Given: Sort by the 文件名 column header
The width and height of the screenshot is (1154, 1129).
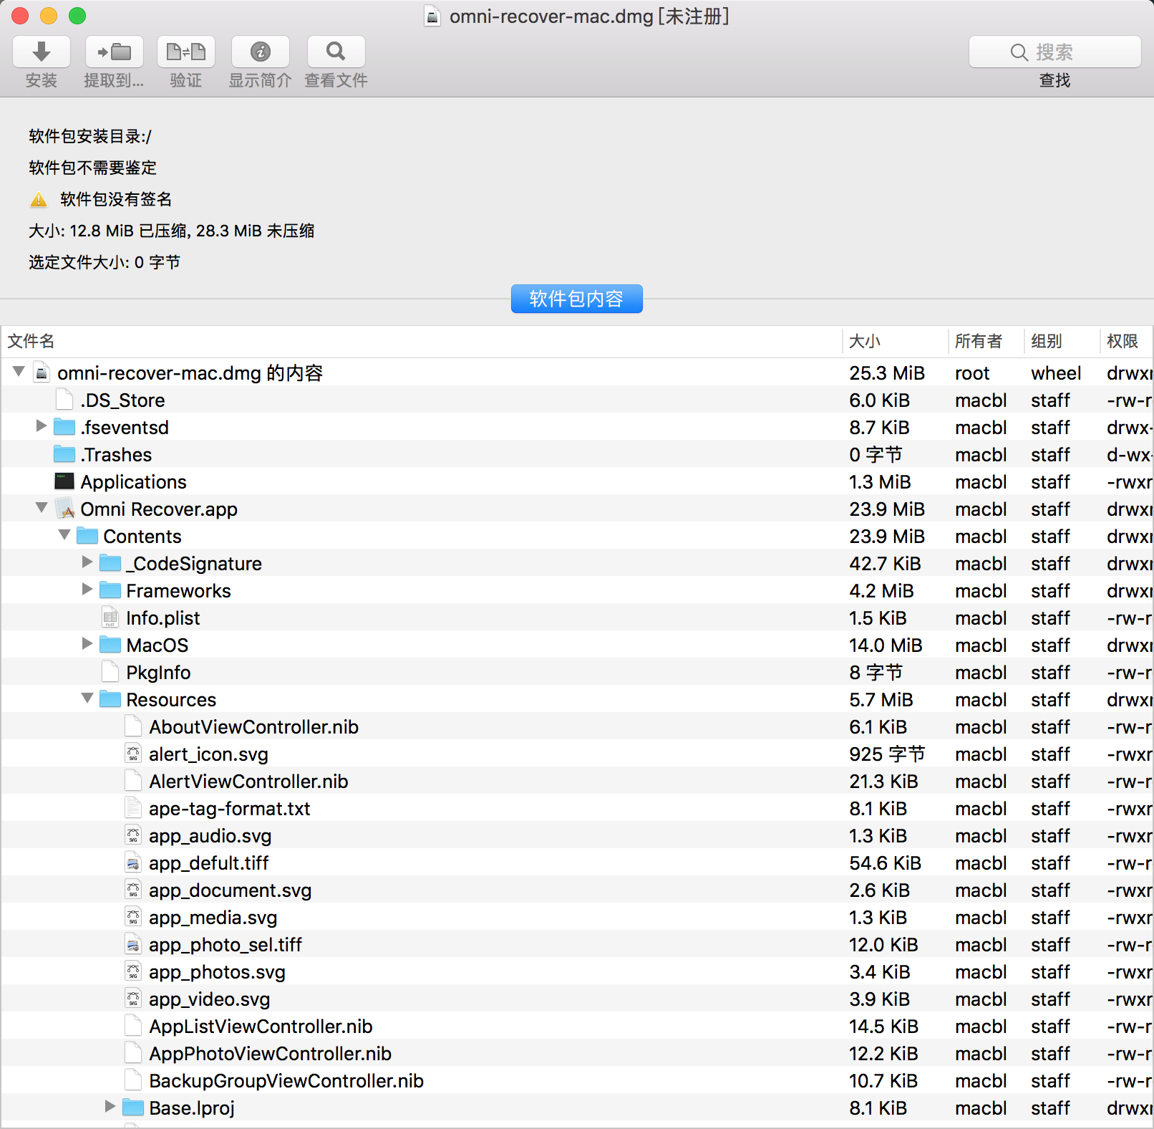Looking at the screenshot, I should (x=422, y=341).
